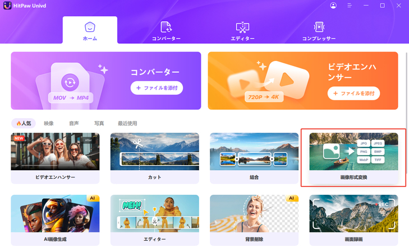The height and width of the screenshot is (252, 409).
Task: Click the ビデオエンハンサー banner title text
Action: click(x=352, y=72)
